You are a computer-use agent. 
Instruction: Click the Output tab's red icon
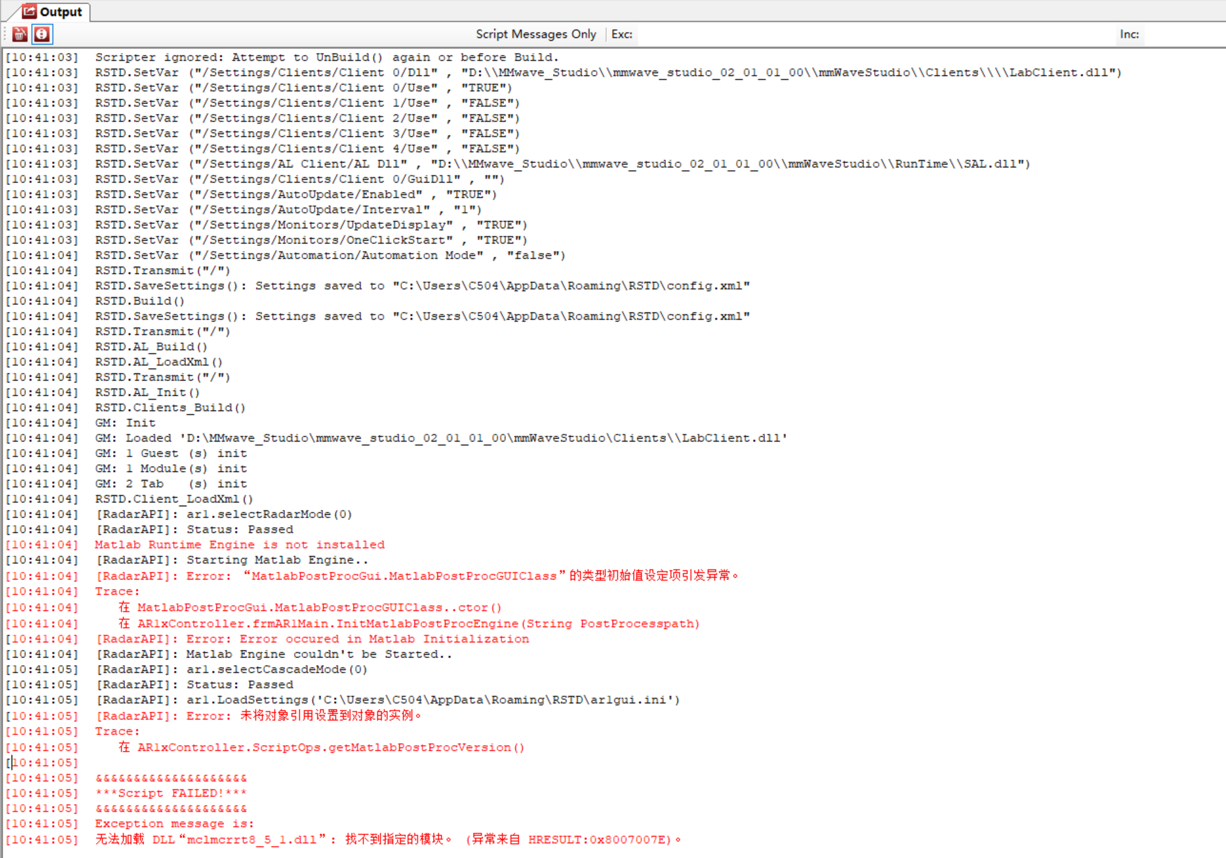click(29, 11)
